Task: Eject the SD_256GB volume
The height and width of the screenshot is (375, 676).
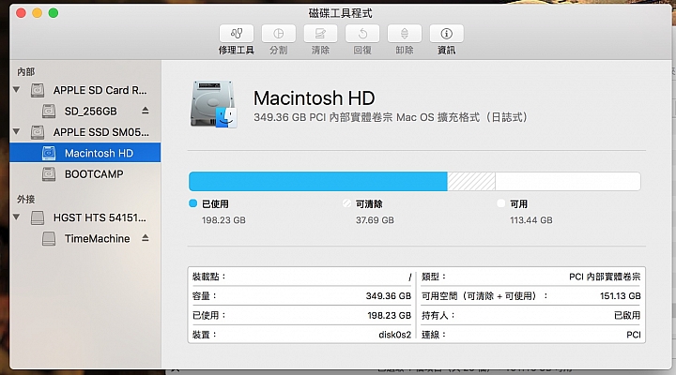Action: pyautogui.click(x=146, y=111)
